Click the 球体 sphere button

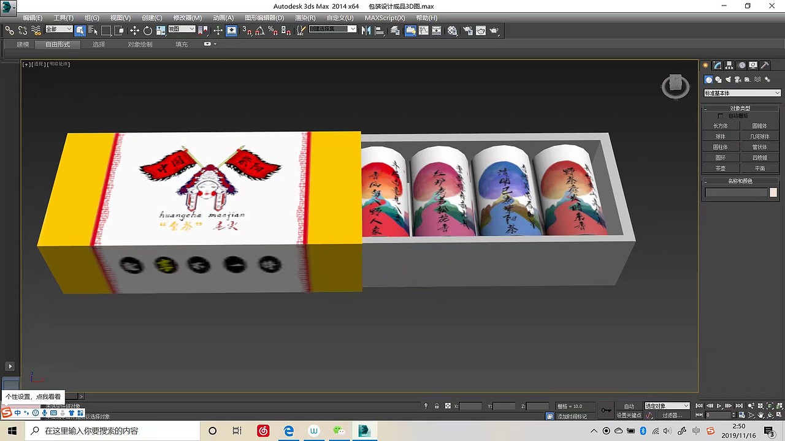coord(721,137)
